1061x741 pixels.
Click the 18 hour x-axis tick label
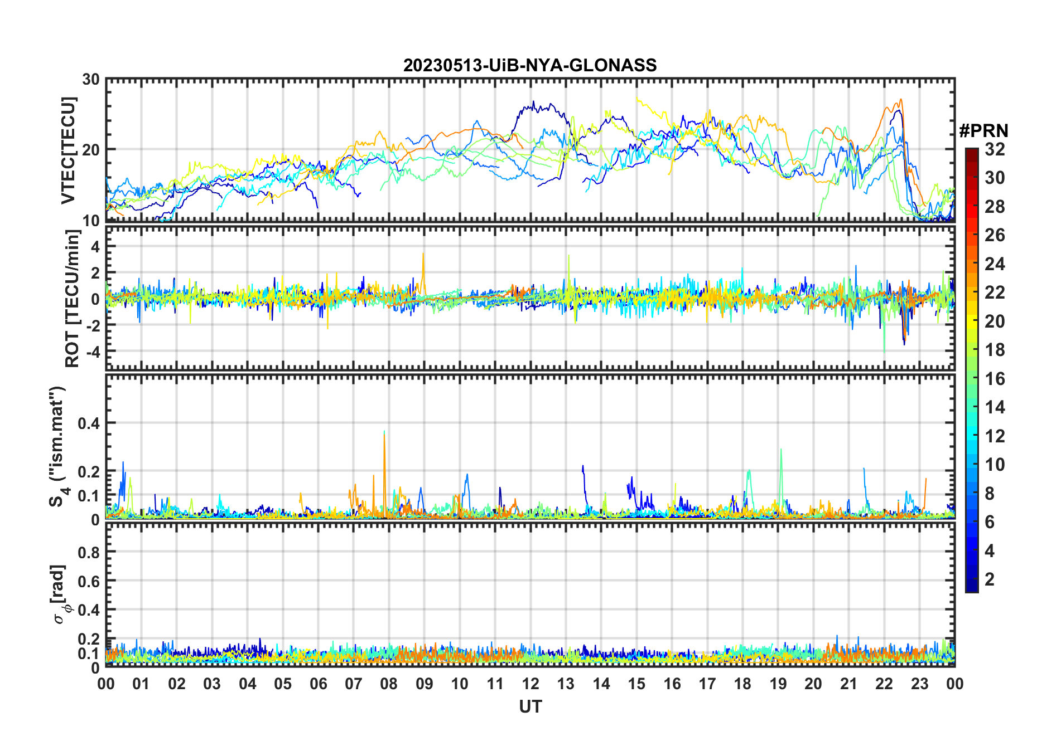click(x=742, y=684)
